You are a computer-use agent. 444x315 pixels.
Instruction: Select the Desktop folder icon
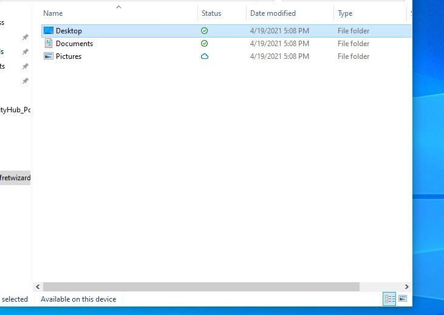coord(49,31)
